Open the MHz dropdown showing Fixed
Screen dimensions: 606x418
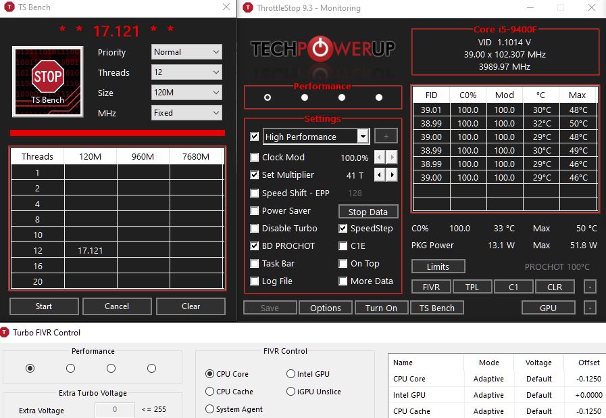click(186, 113)
